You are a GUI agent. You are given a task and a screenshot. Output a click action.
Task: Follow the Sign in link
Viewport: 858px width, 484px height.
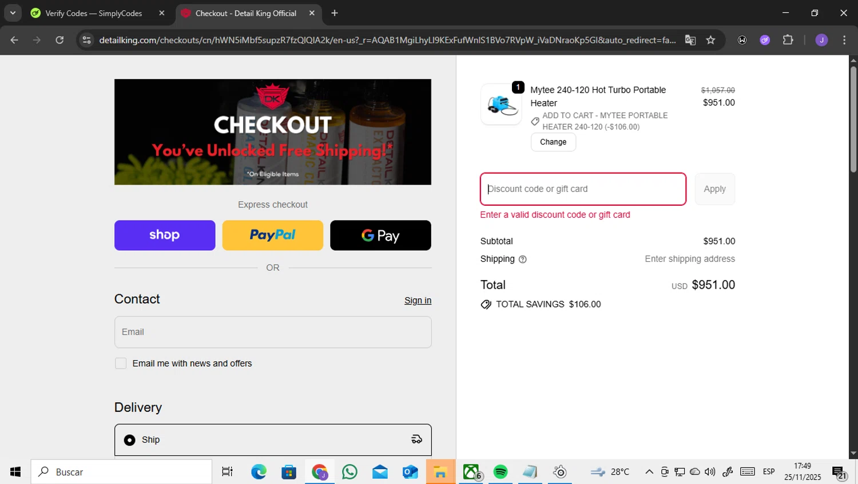pos(418,301)
